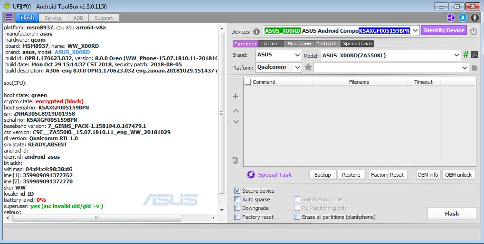The image size is (484, 244).
Task: Click the Factory Reset button
Action: (x=388, y=175)
